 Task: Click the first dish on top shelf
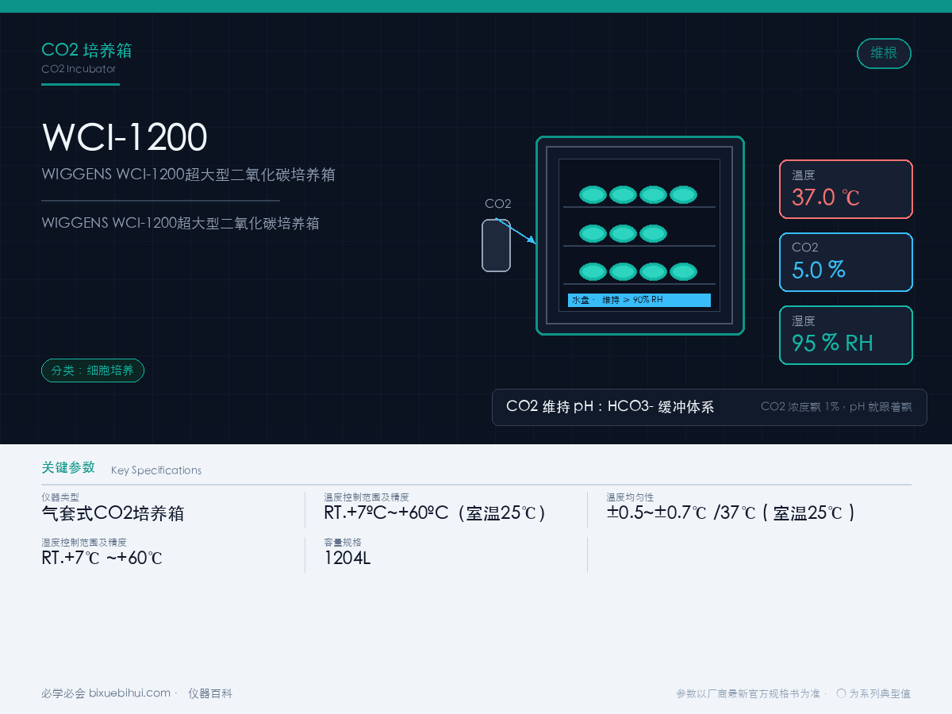coord(593,194)
